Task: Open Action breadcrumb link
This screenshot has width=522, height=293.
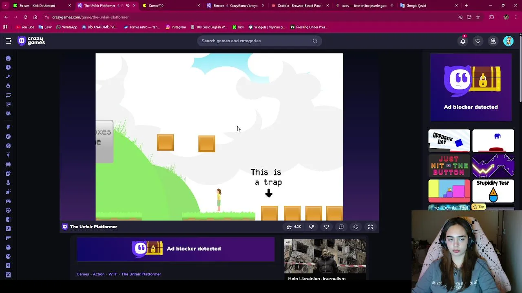Action: coord(99,274)
